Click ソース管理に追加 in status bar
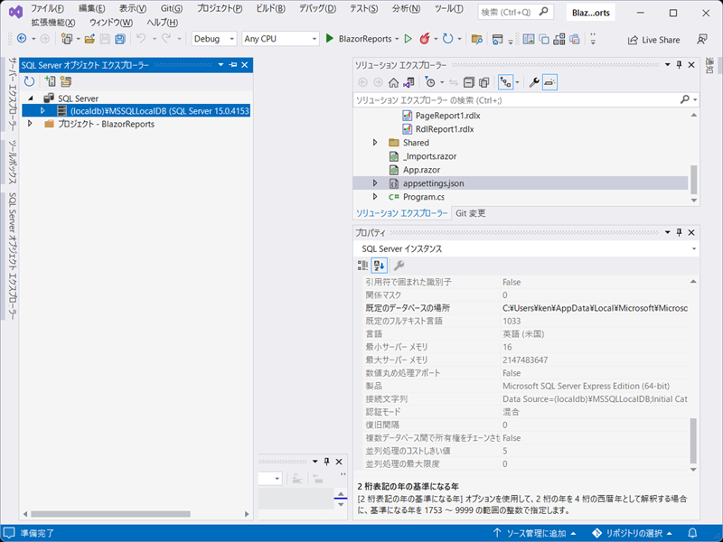 [x=535, y=533]
